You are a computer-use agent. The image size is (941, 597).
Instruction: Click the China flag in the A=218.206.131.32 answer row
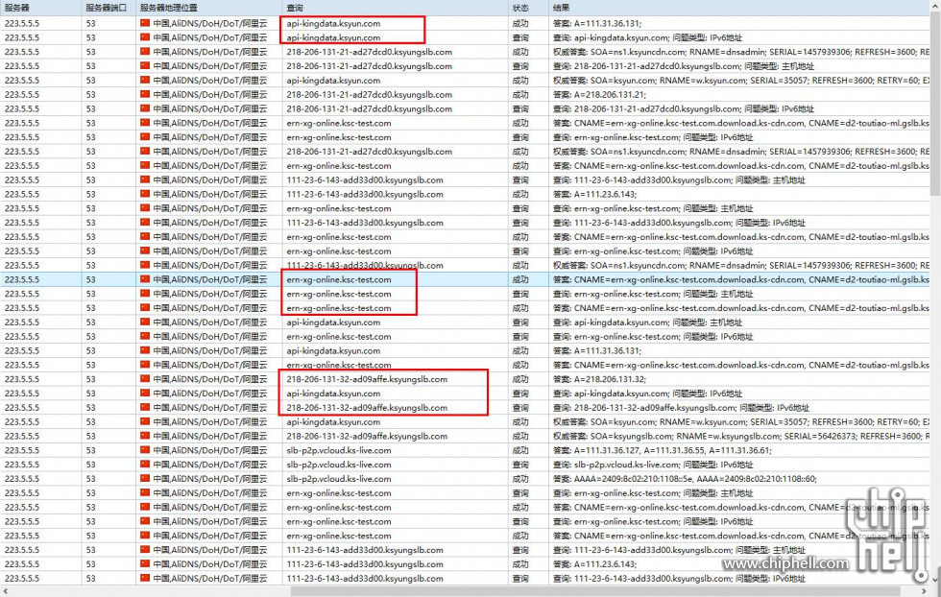145,379
